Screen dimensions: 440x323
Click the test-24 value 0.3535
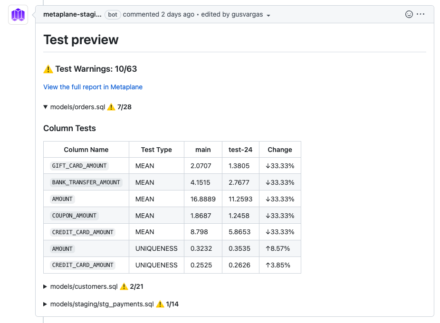point(239,248)
